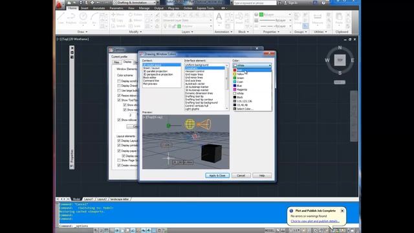Click the Rotate tool in Modify panel
The height and width of the screenshot is (233, 414).
point(135,14)
